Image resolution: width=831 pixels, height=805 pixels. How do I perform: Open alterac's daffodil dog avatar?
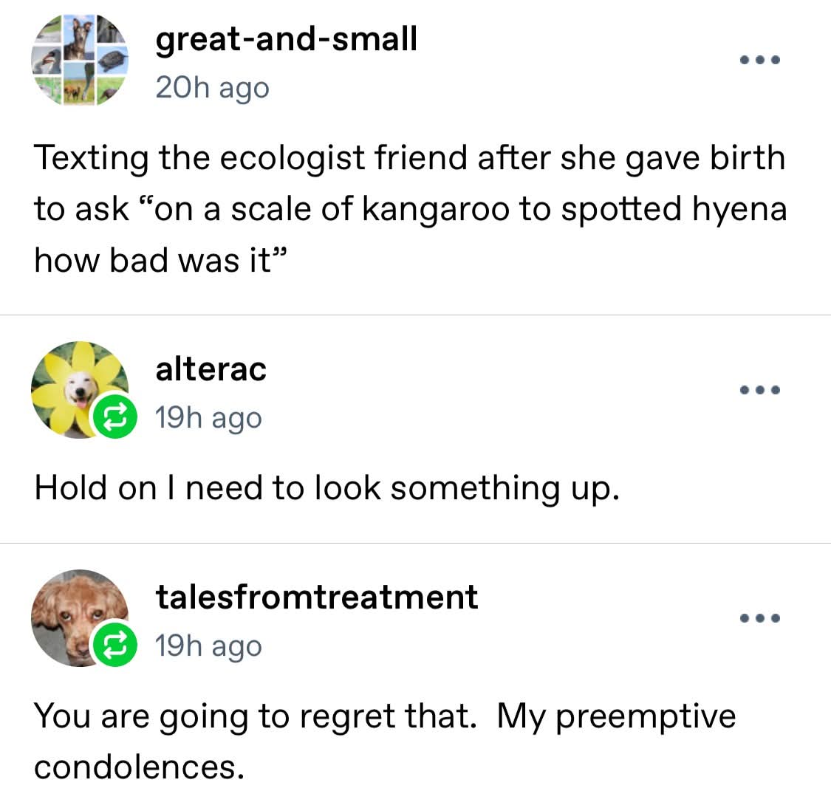tap(74, 386)
